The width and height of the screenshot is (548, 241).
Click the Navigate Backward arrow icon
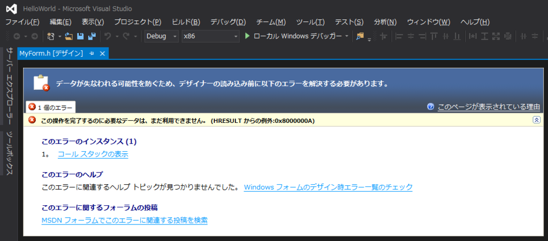pyautogui.click(x=17, y=36)
